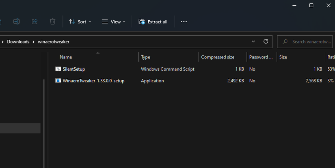Click the Delete trash icon
This screenshot has height=168, width=335.
[52, 22]
